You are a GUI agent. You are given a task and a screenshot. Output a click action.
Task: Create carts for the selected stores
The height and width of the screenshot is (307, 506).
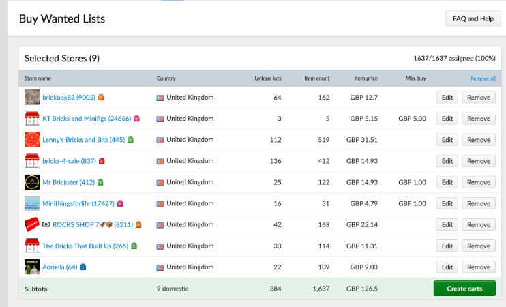464,289
